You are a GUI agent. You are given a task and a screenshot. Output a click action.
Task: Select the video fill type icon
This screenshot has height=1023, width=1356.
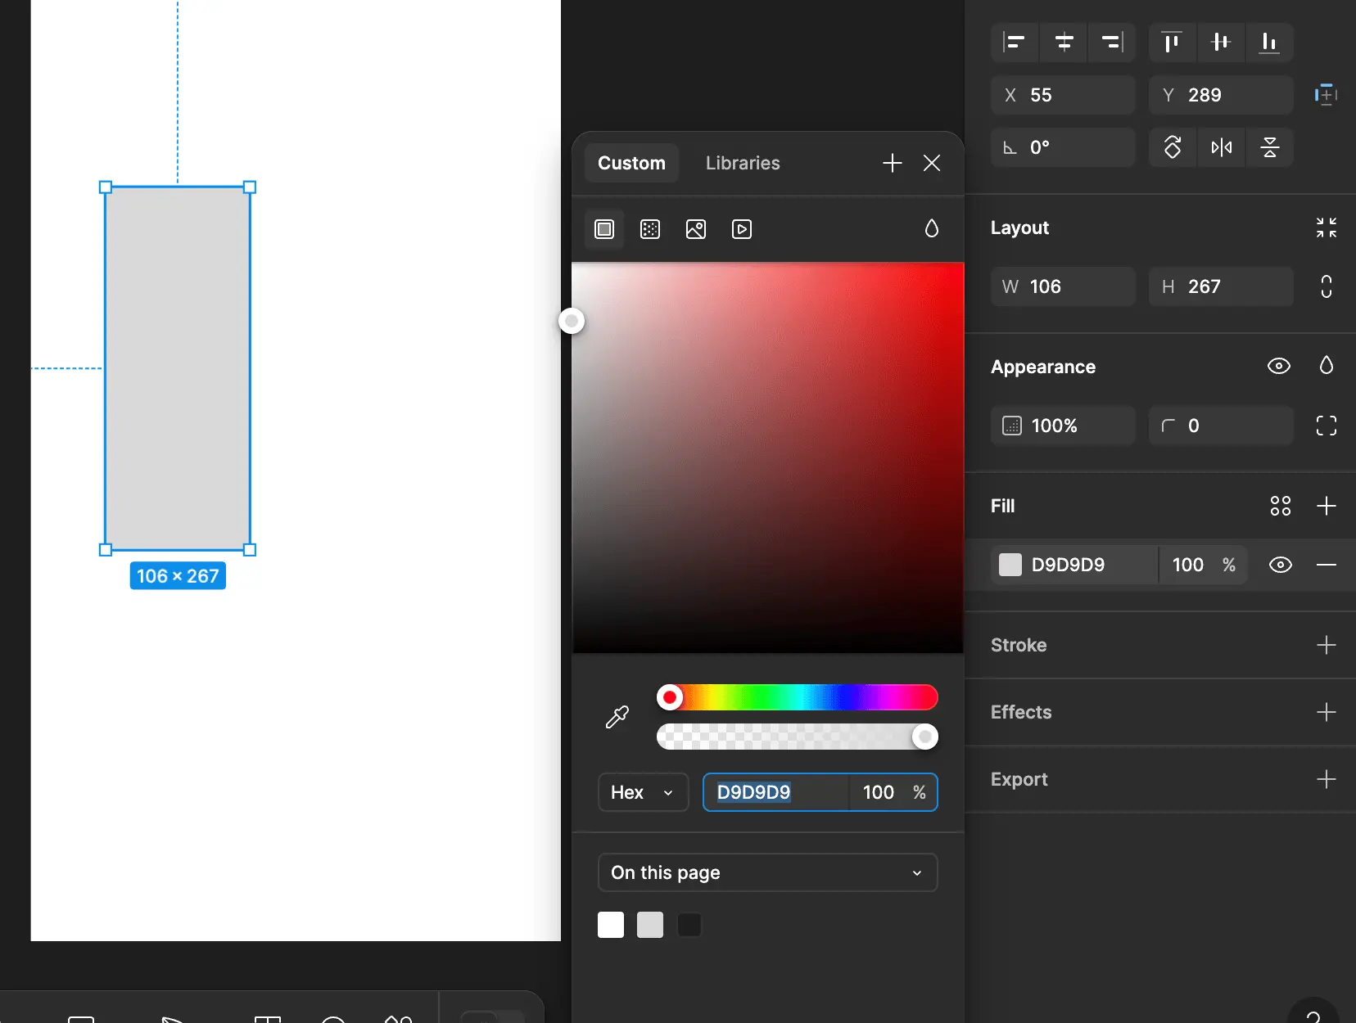point(742,229)
